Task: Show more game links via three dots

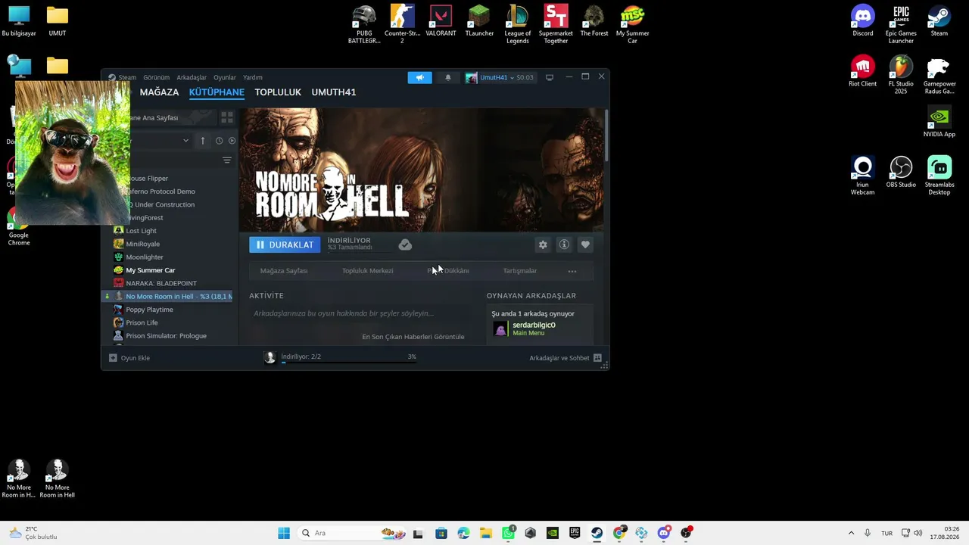Action: tap(572, 271)
